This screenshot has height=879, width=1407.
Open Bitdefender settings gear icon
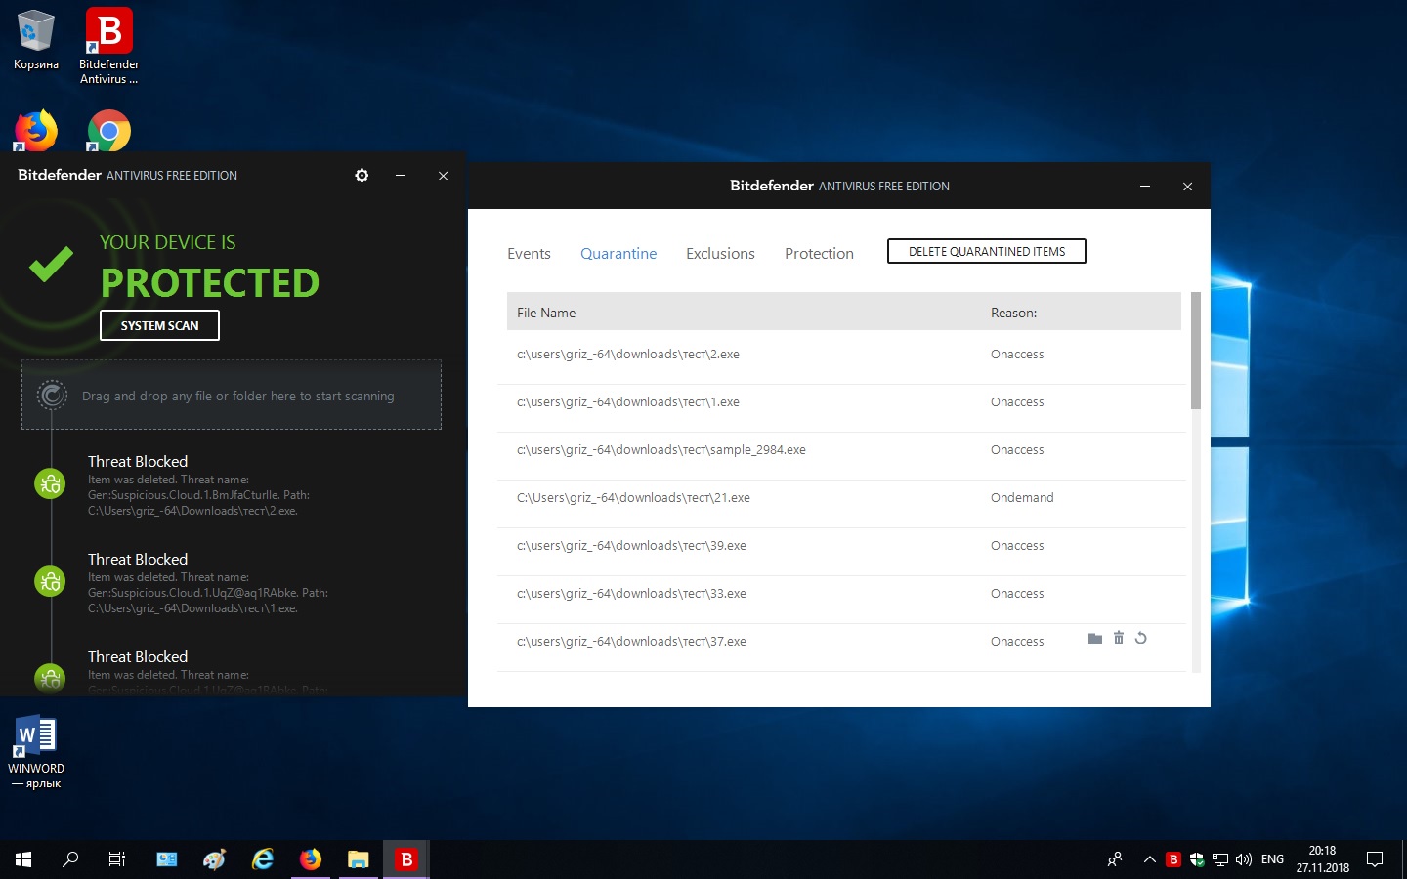click(362, 175)
